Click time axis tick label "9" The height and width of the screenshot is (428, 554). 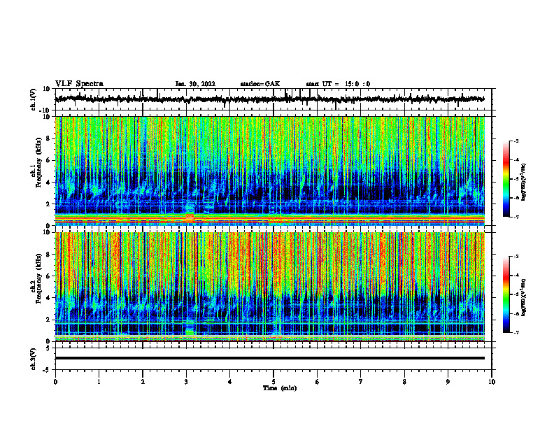[x=448, y=382]
